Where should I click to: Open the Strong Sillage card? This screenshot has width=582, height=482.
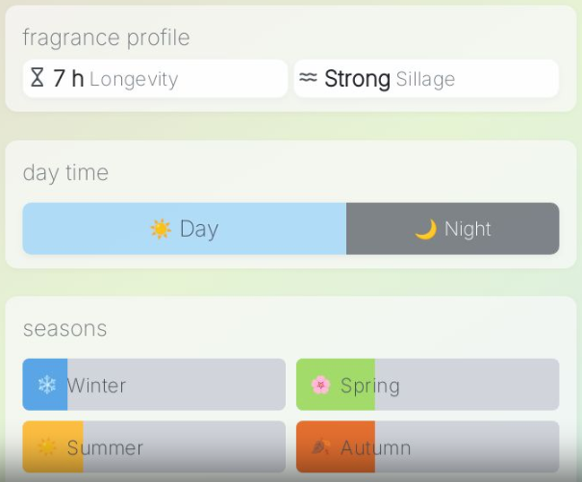[426, 79]
